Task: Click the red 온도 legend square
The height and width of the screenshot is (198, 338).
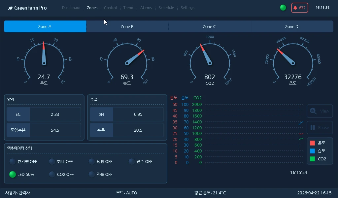Action: 312,143
